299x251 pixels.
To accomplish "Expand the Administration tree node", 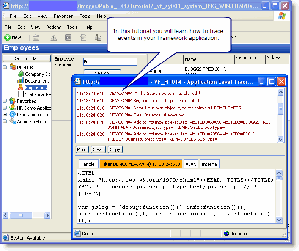I will (x=5, y=121).
